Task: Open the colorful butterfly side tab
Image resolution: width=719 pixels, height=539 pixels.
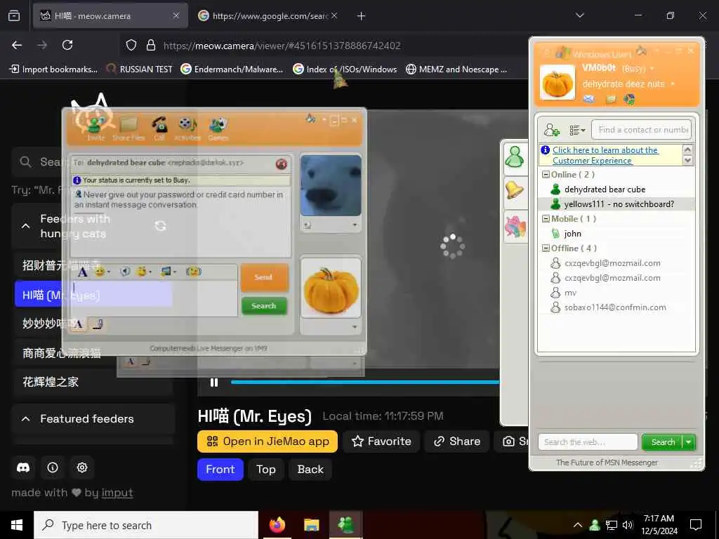Action: pos(515,226)
